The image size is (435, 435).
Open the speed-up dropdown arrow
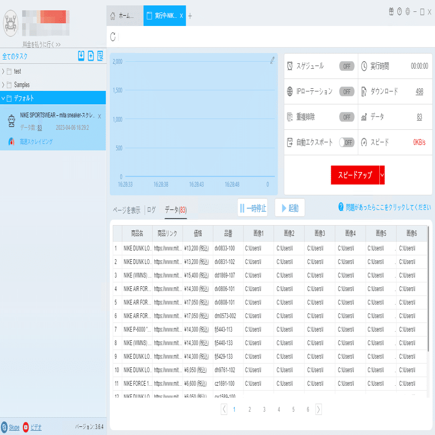[382, 175]
